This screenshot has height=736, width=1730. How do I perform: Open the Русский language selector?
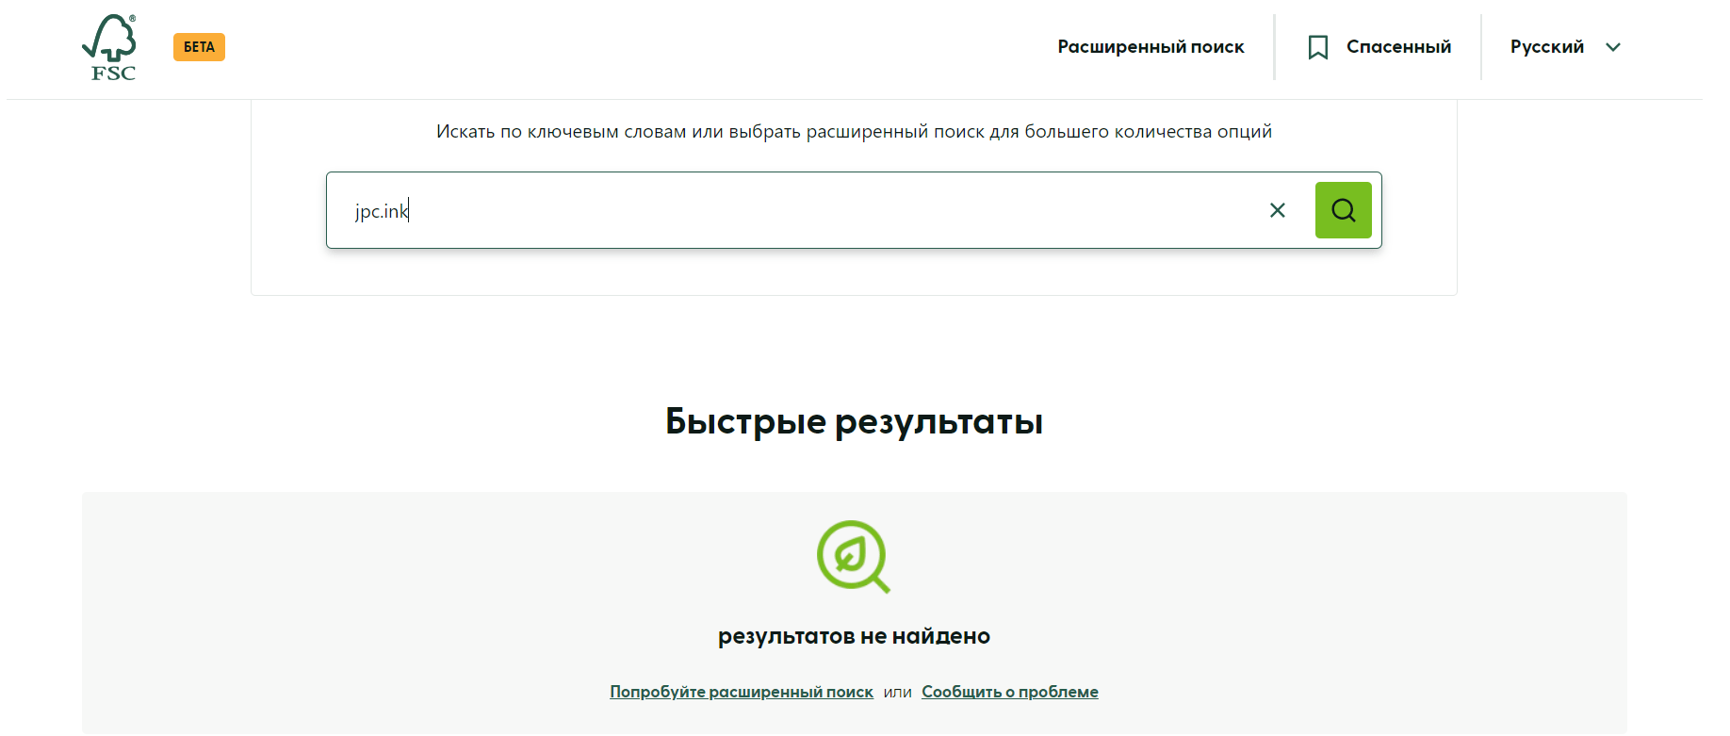click(x=1546, y=47)
